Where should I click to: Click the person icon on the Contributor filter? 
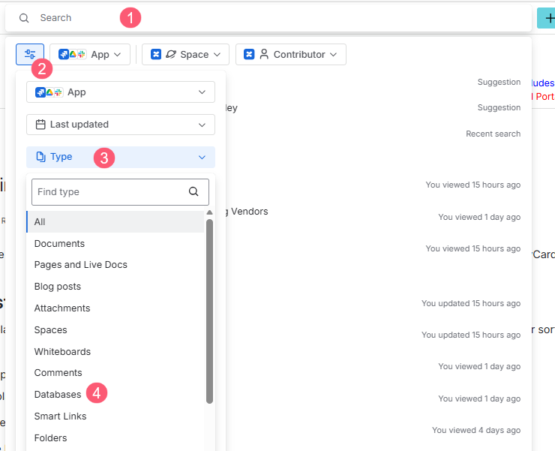[x=264, y=54]
